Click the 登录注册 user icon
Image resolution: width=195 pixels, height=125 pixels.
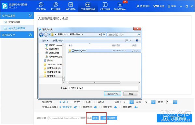(138, 6)
